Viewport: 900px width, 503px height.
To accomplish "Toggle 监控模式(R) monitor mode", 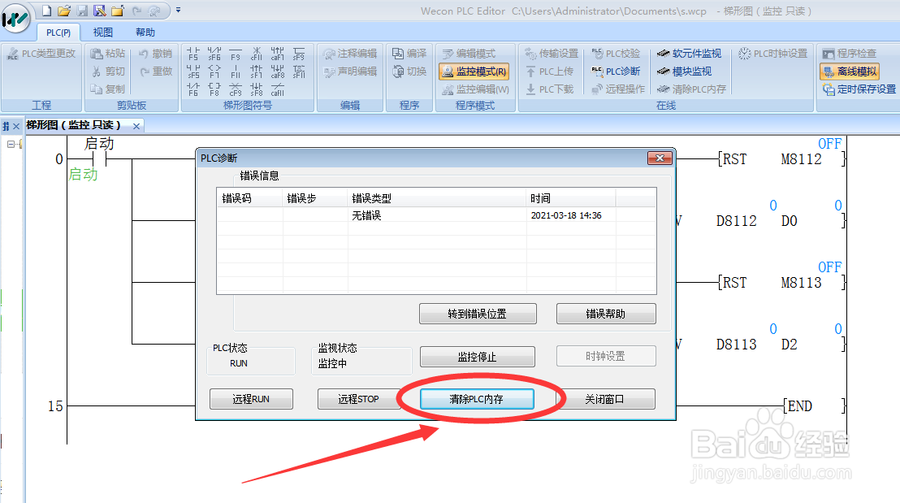I will coord(474,72).
